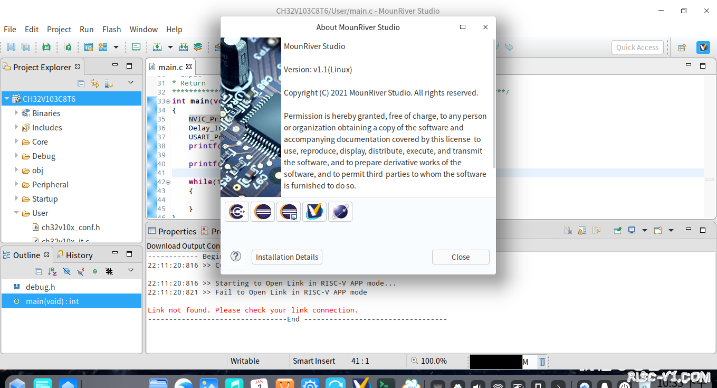Toggle Scroll Lock in console

click(x=582, y=230)
